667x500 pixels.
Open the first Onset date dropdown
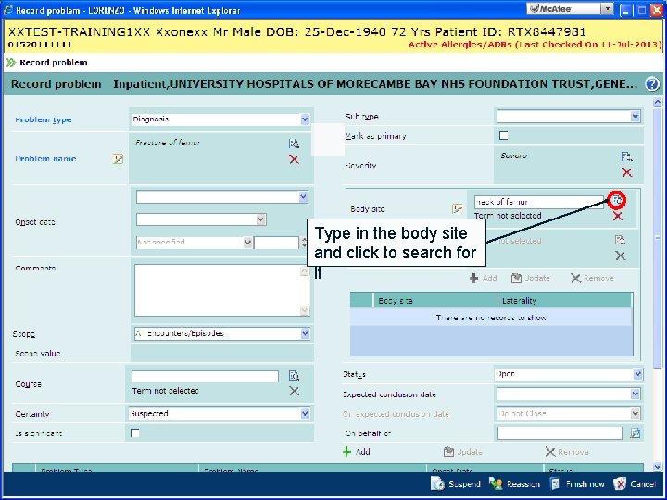pos(303,197)
